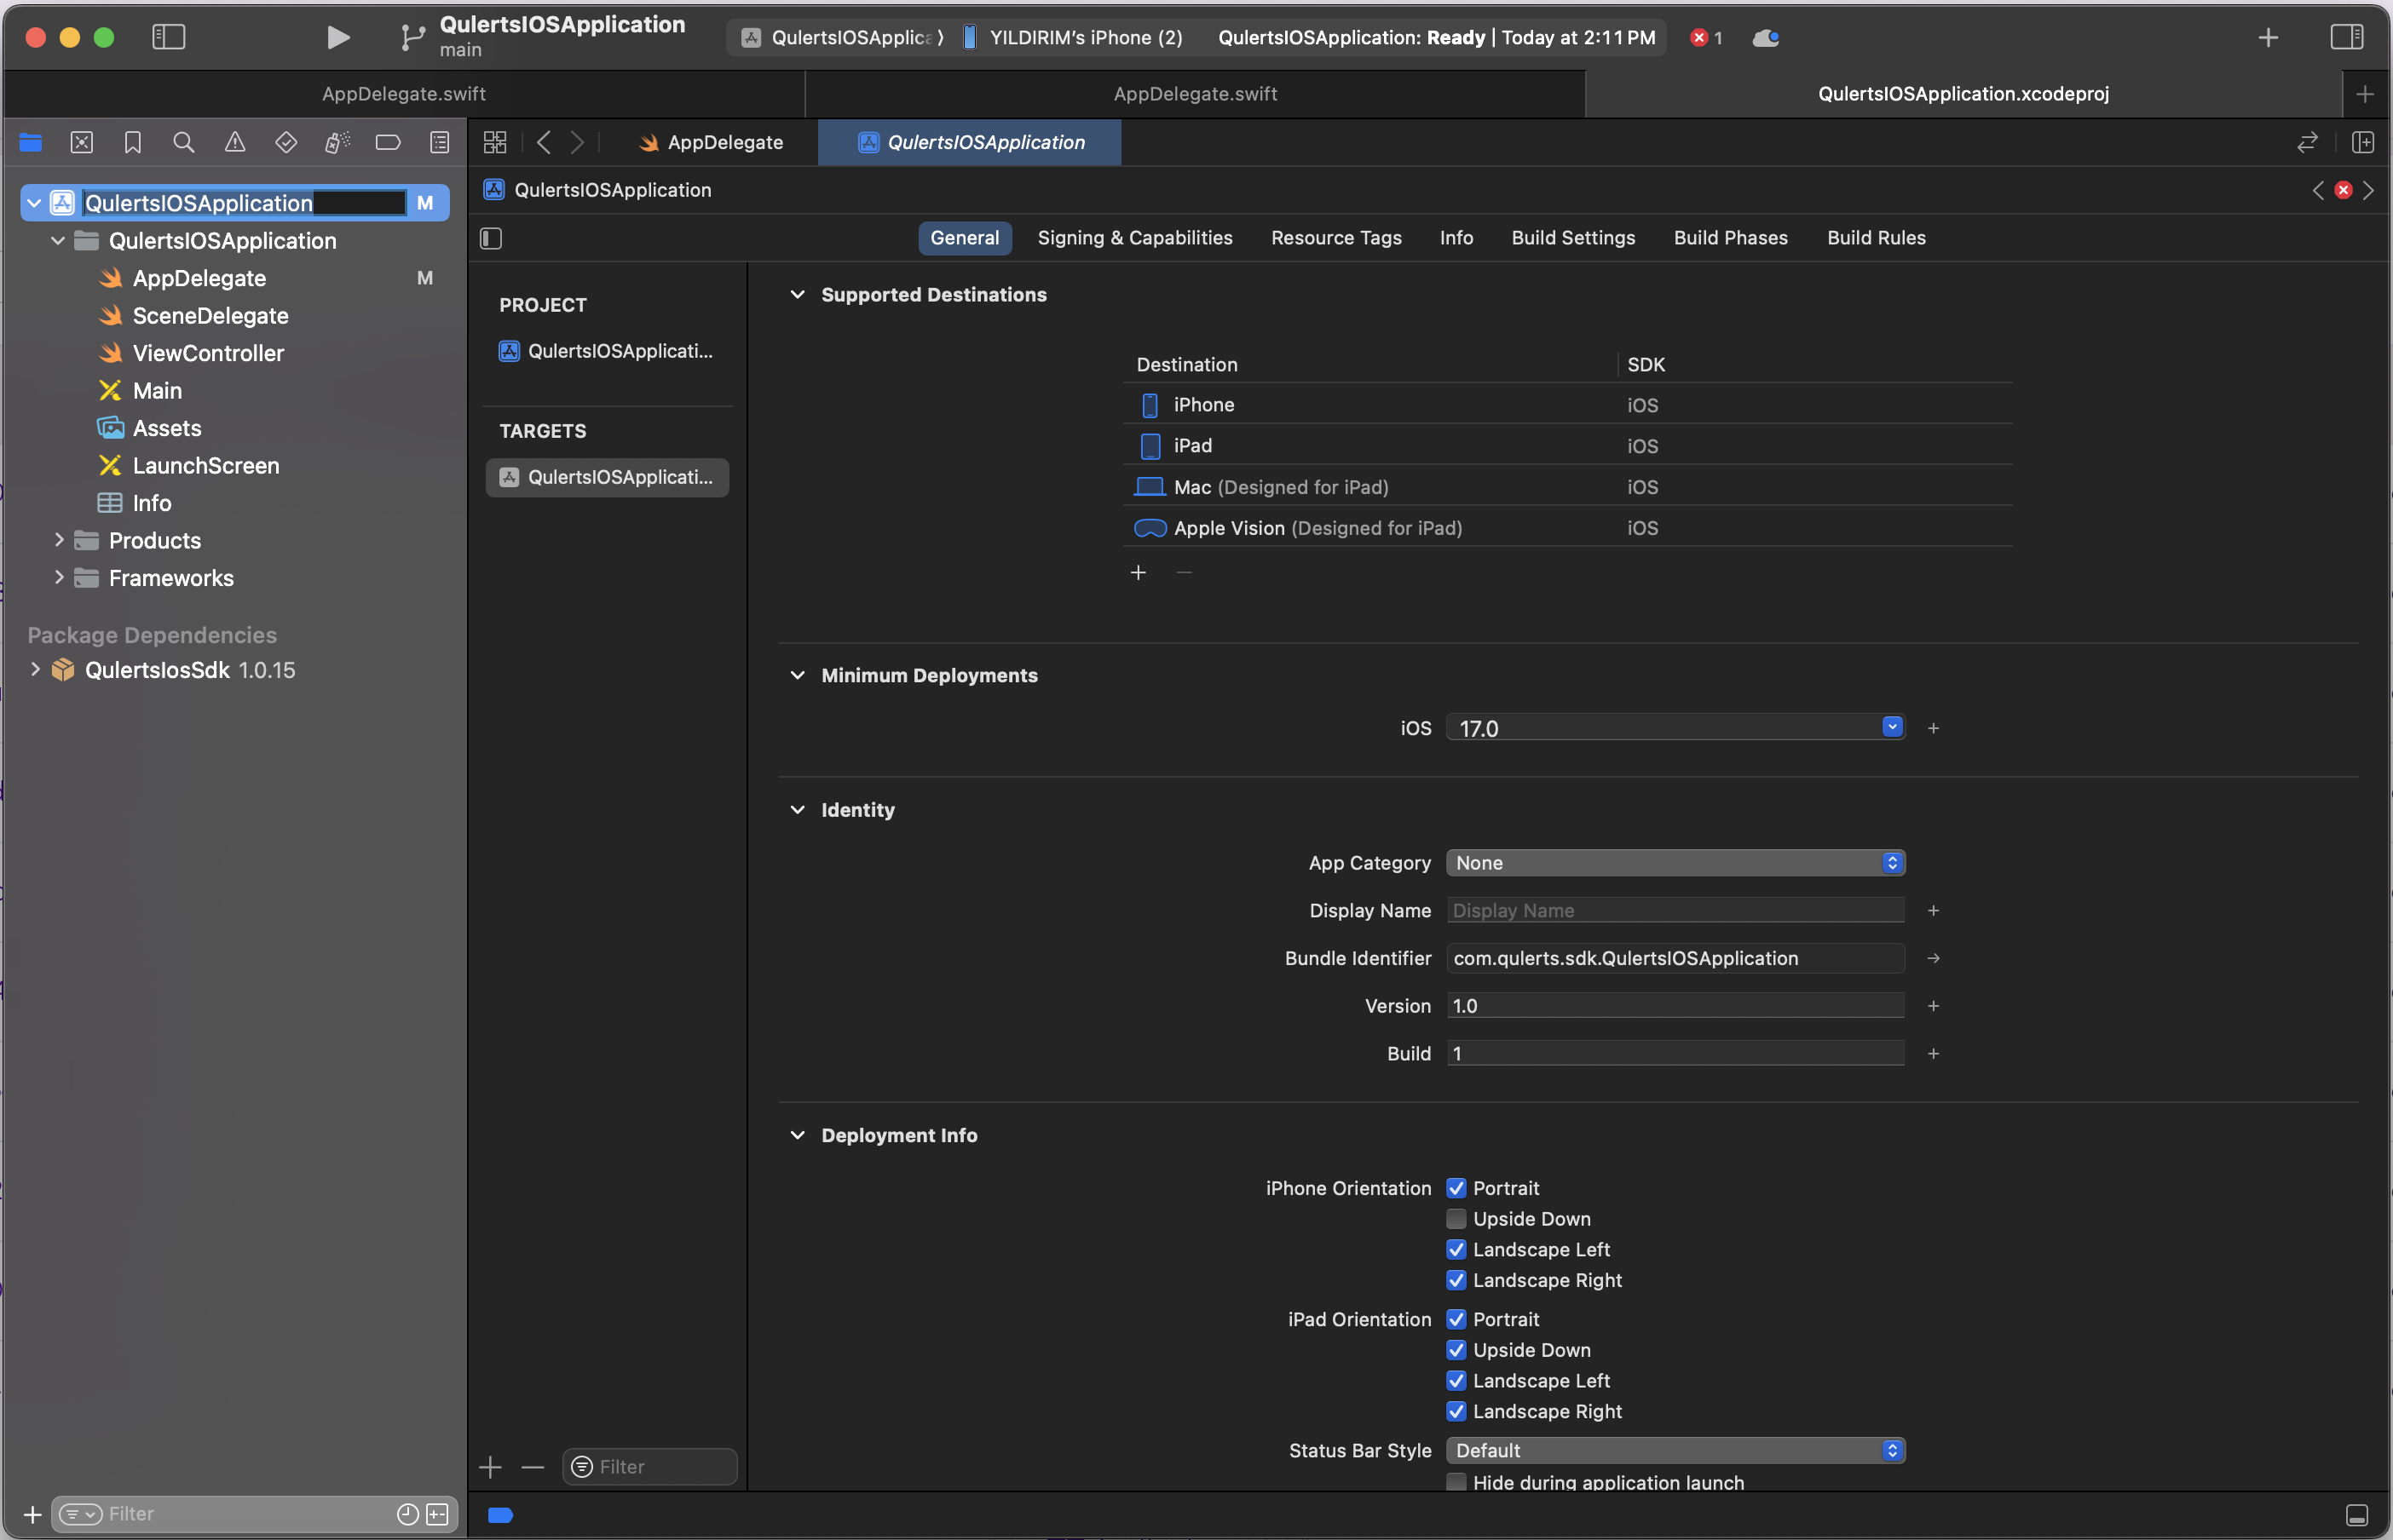Uncheck iPad Landscape Right orientation
Image resolution: width=2393 pixels, height=1540 pixels.
(1456, 1412)
